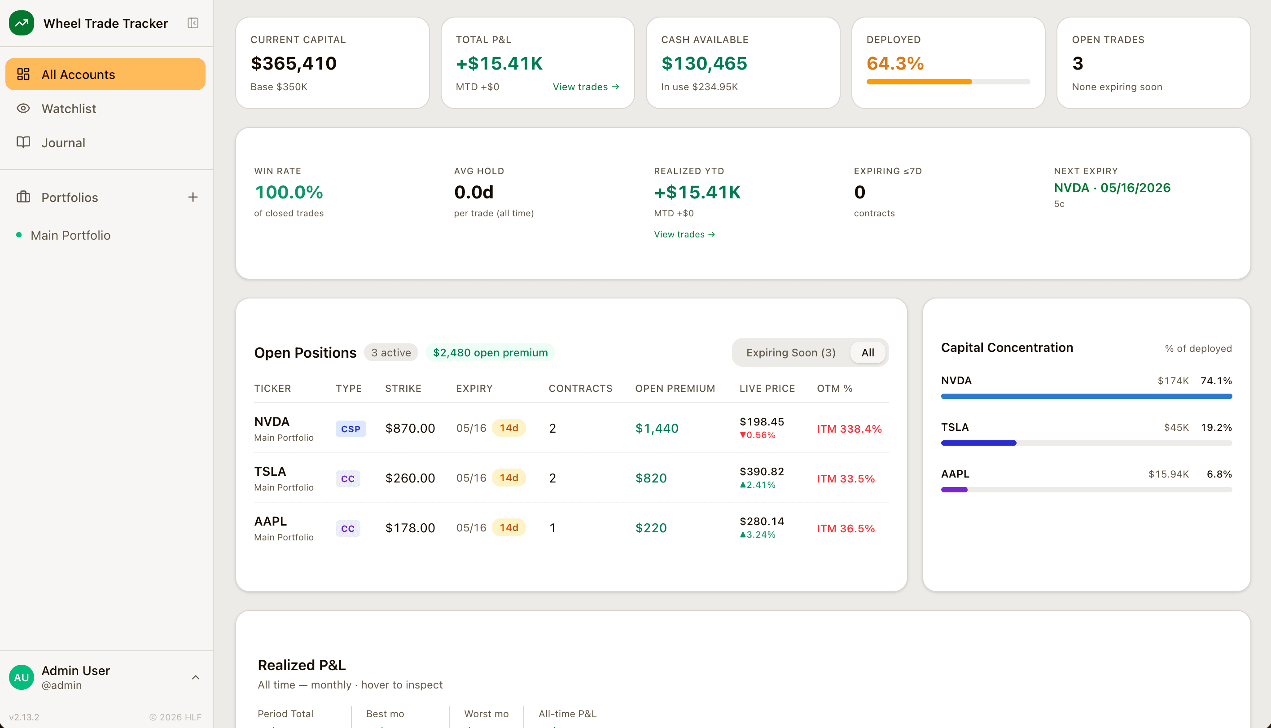Click TSLA open premium $820

(x=651, y=478)
